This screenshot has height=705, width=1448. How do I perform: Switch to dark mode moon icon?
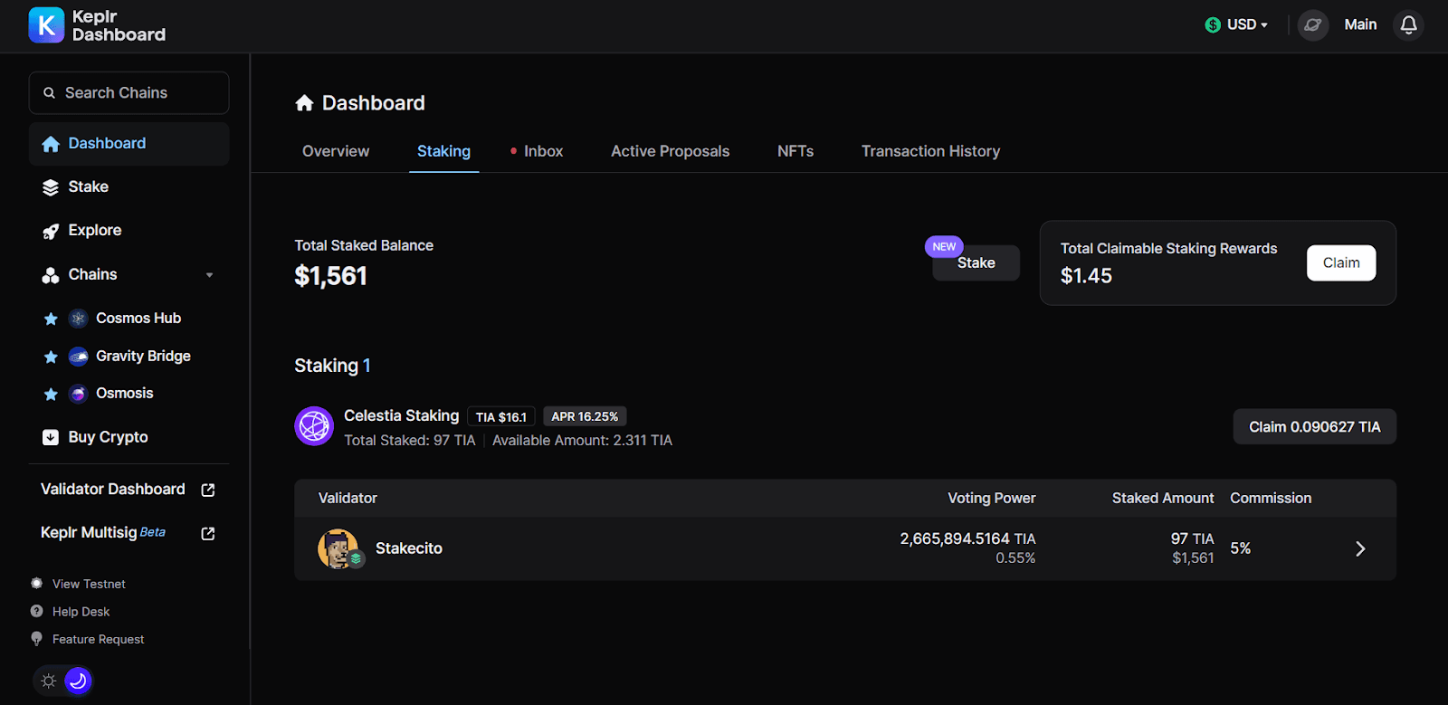[79, 681]
